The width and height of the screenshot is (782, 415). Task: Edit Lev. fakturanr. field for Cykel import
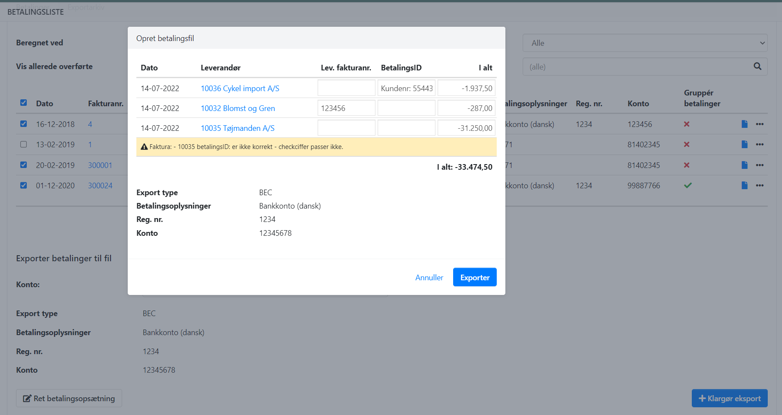pyautogui.click(x=347, y=88)
